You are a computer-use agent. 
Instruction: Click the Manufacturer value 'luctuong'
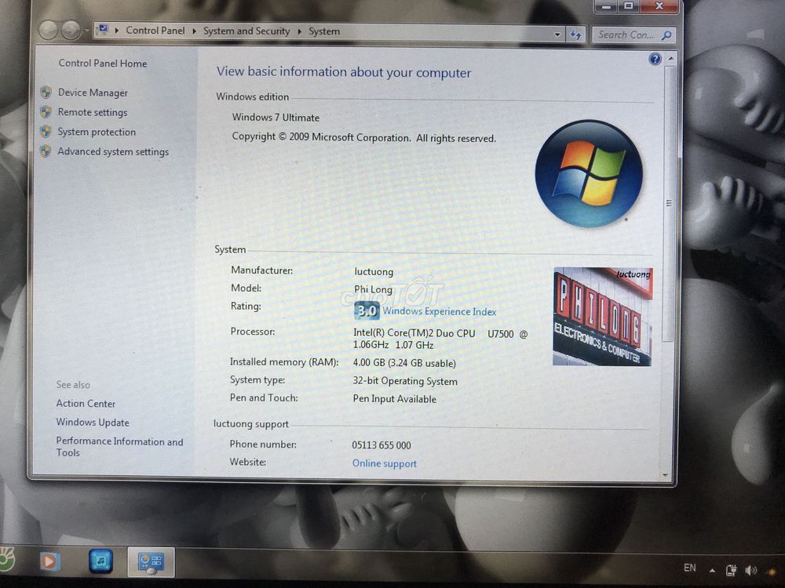click(x=374, y=272)
